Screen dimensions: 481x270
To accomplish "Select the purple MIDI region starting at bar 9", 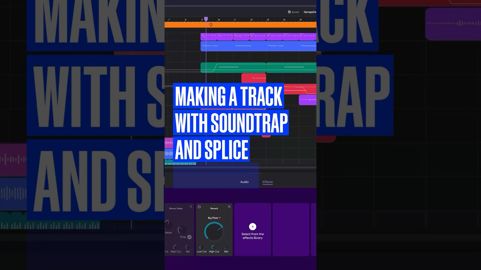I will 209,37.
